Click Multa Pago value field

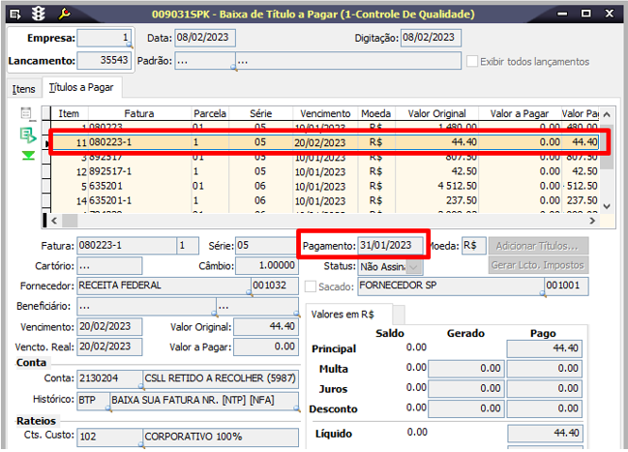point(545,368)
